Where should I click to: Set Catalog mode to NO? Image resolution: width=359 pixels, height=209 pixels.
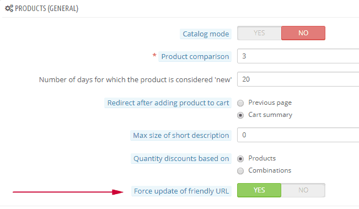click(303, 33)
